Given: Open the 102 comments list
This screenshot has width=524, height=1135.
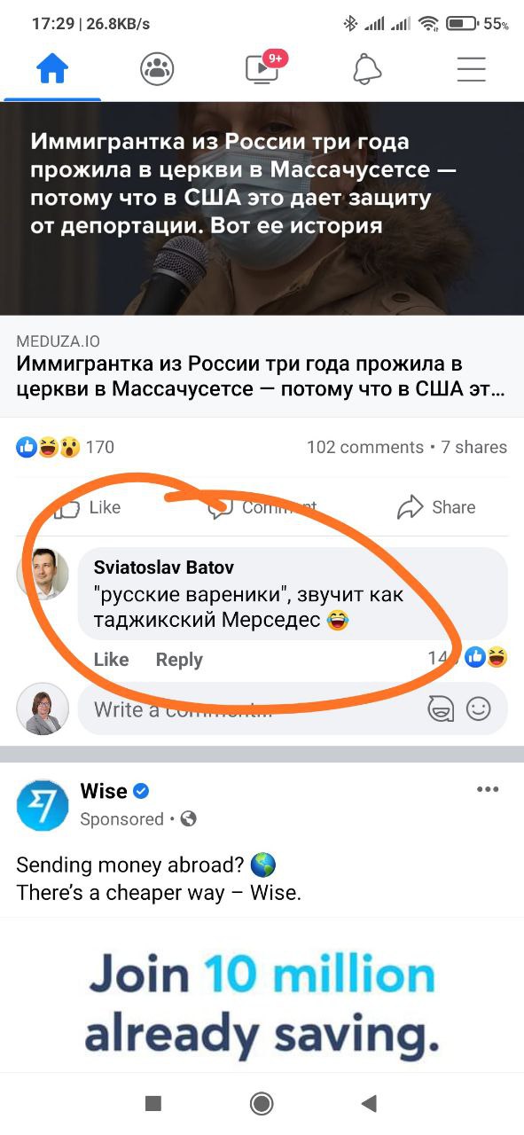Looking at the screenshot, I should click(x=365, y=447).
